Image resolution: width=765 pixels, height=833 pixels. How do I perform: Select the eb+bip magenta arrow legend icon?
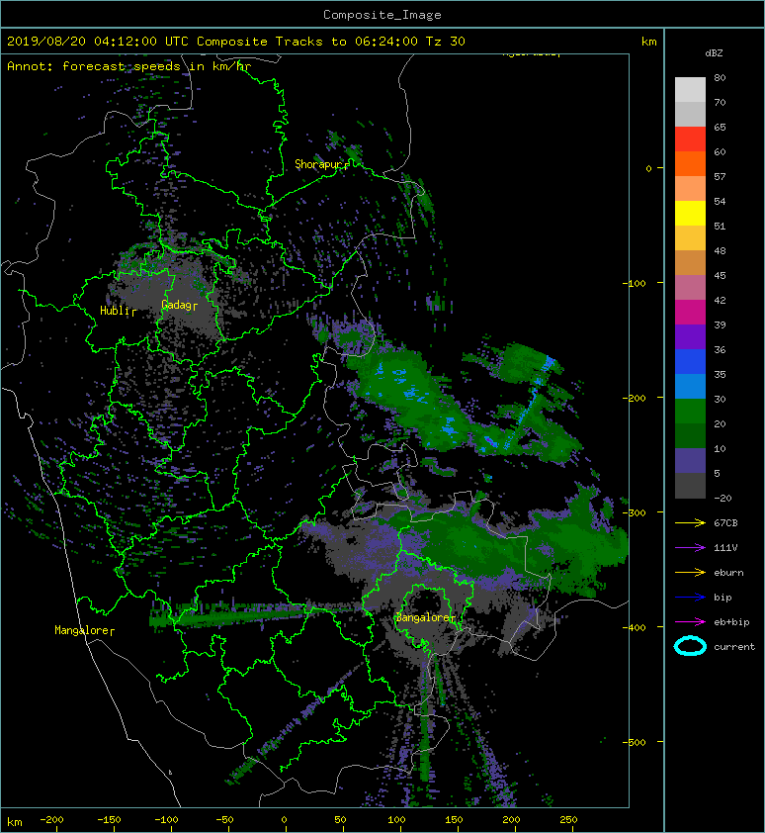click(x=690, y=622)
